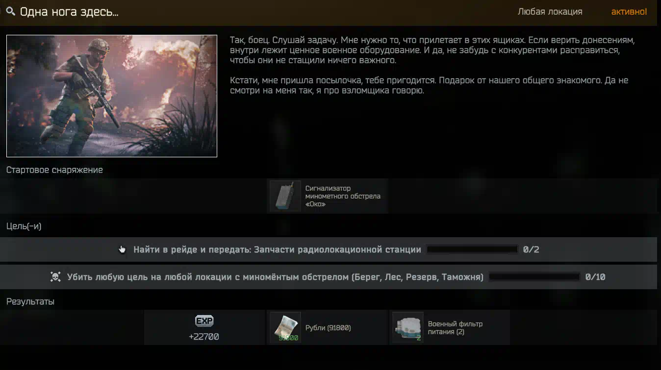Select the Рубли cash reward icon
This screenshot has height=370, width=661.
(x=285, y=328)
